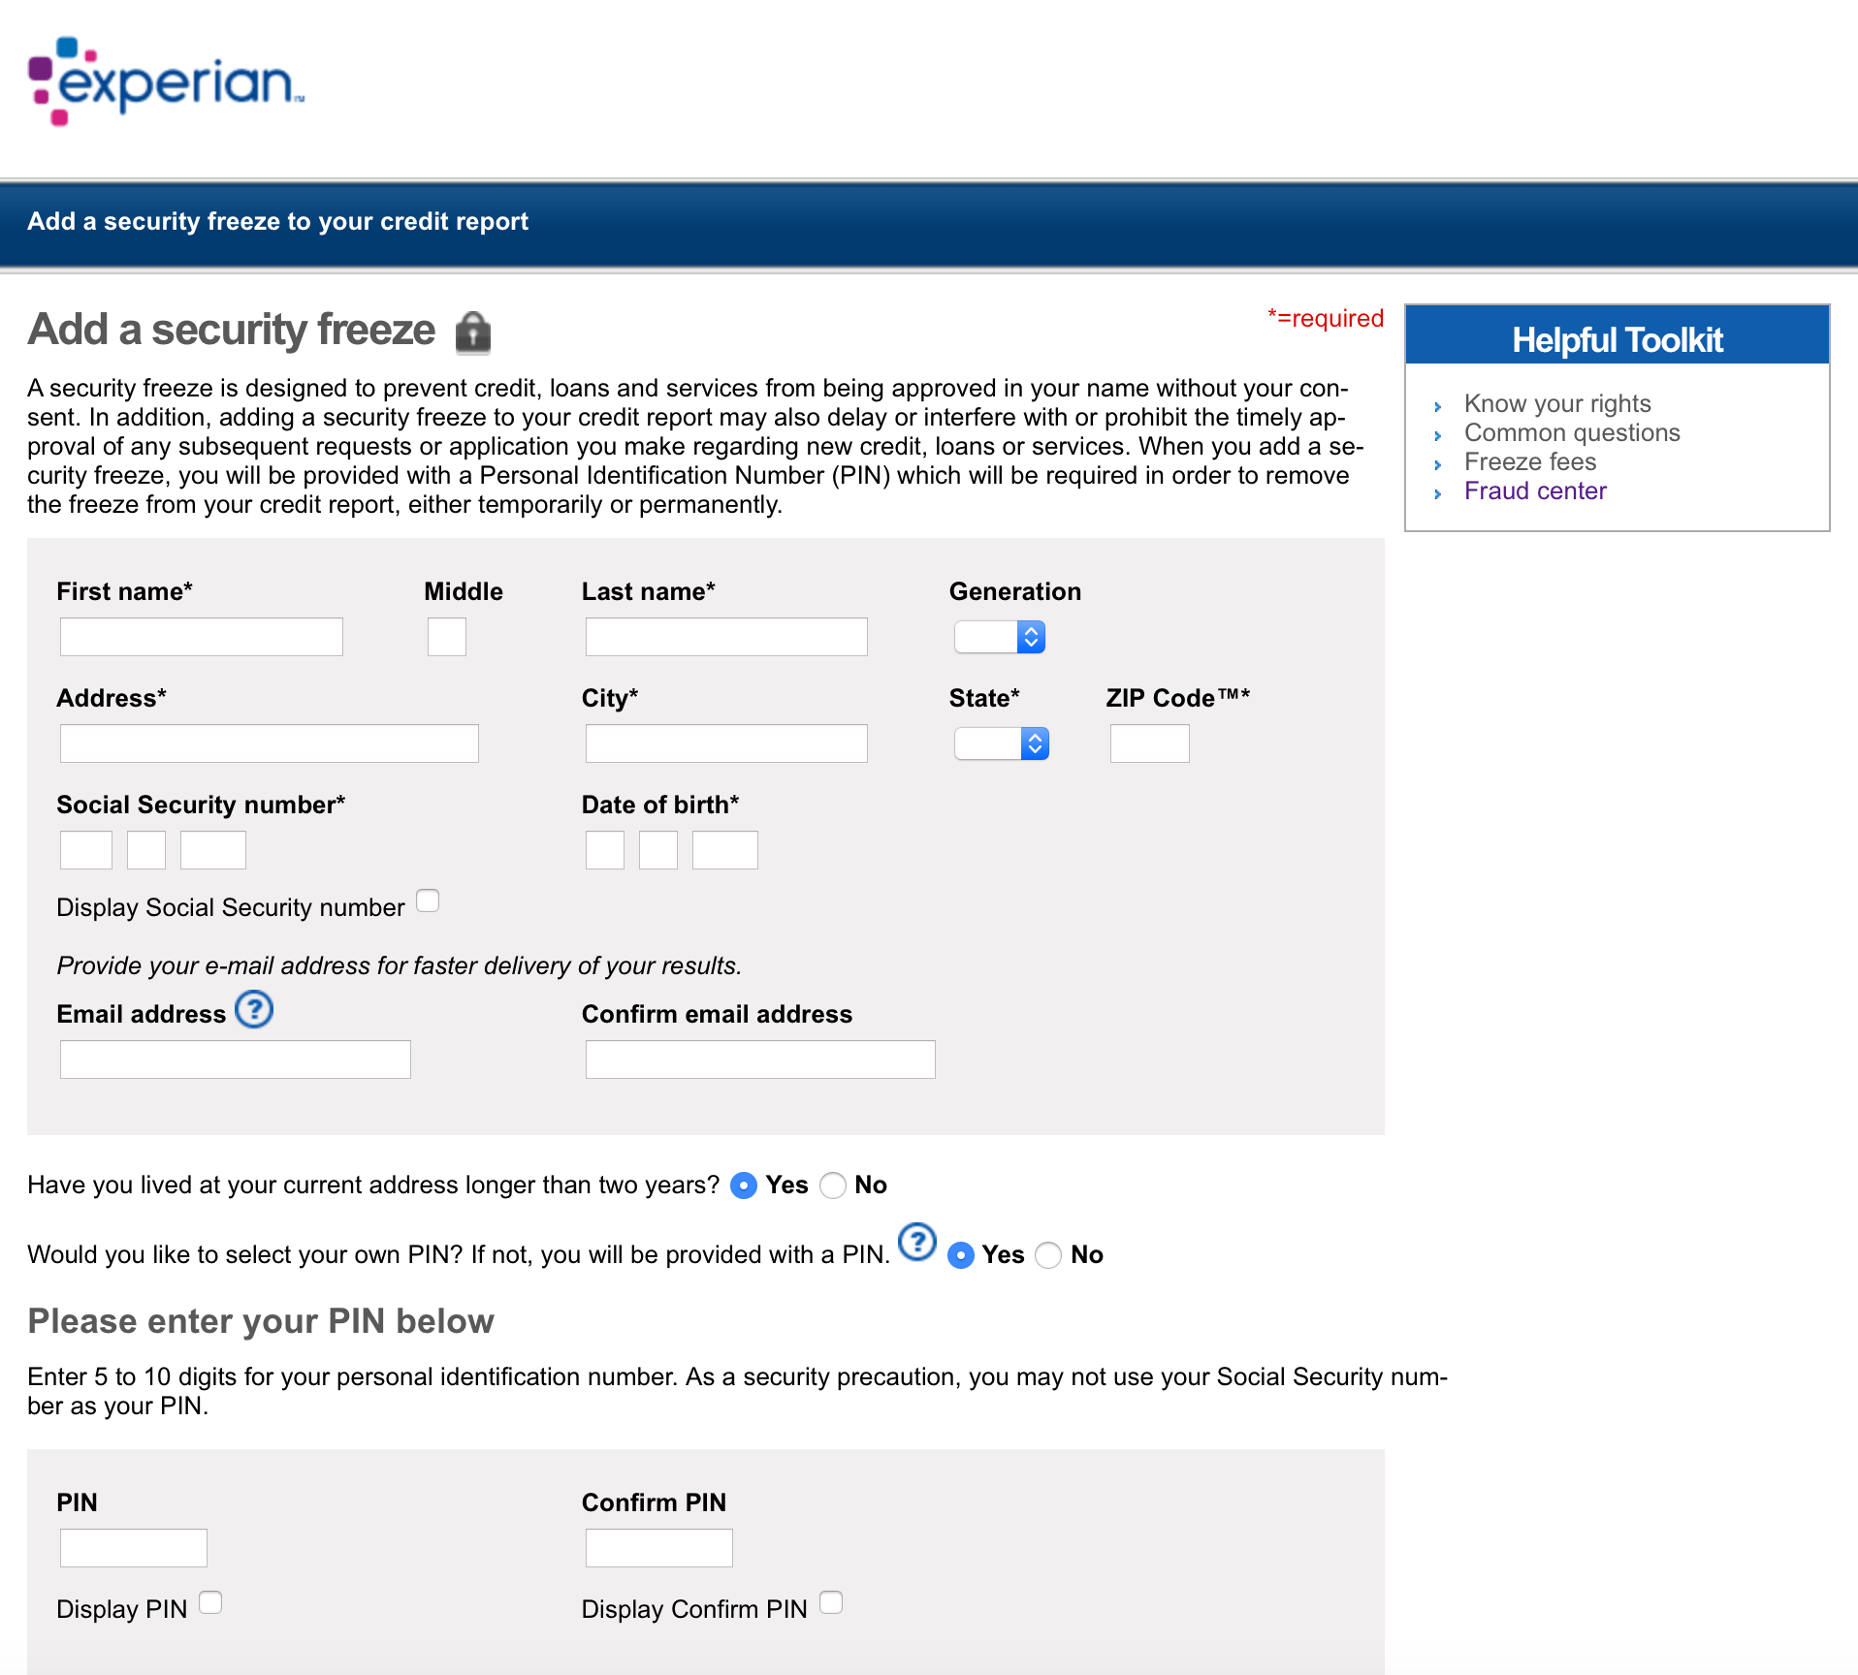Open the Email address help icon
Screen dimensions: 1858x1675
coord(254,1010)
